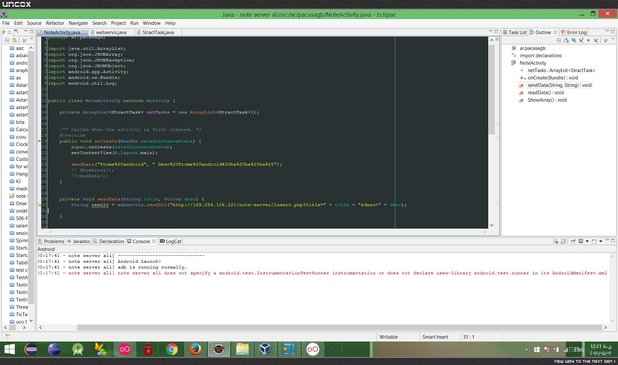Open the Run menu
The image size is (618, 365).
(134, 23)
